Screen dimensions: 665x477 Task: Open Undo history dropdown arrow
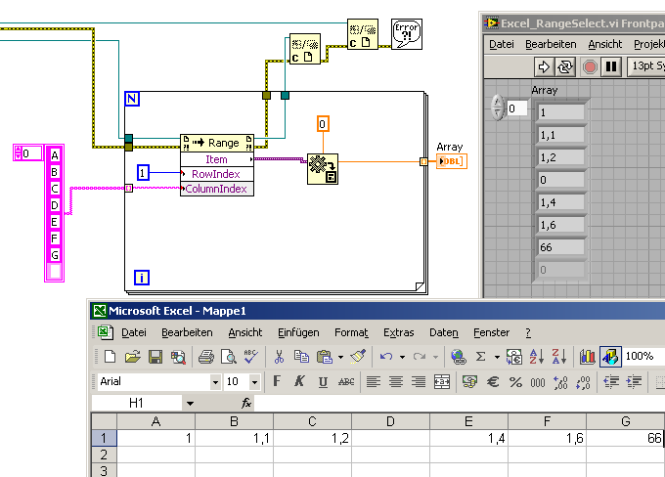(x=402, y=357)
